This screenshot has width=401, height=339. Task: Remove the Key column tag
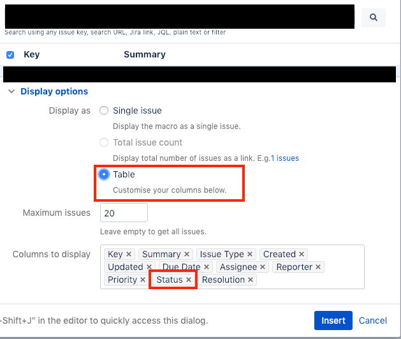click(129, 254)
